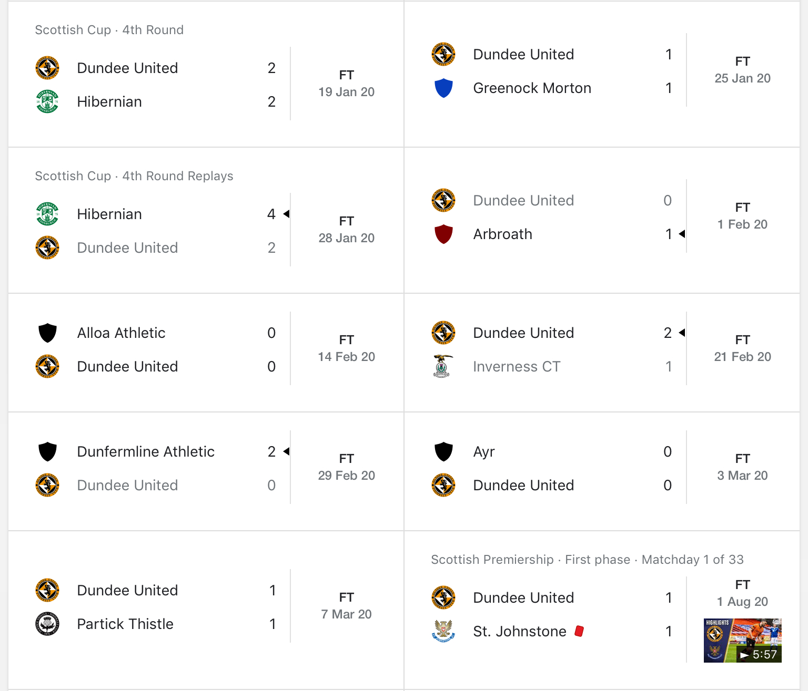Screen dimensions: 808x691
Task: Select the Alloa Athletic team name
Action: (x=121, y=333)
